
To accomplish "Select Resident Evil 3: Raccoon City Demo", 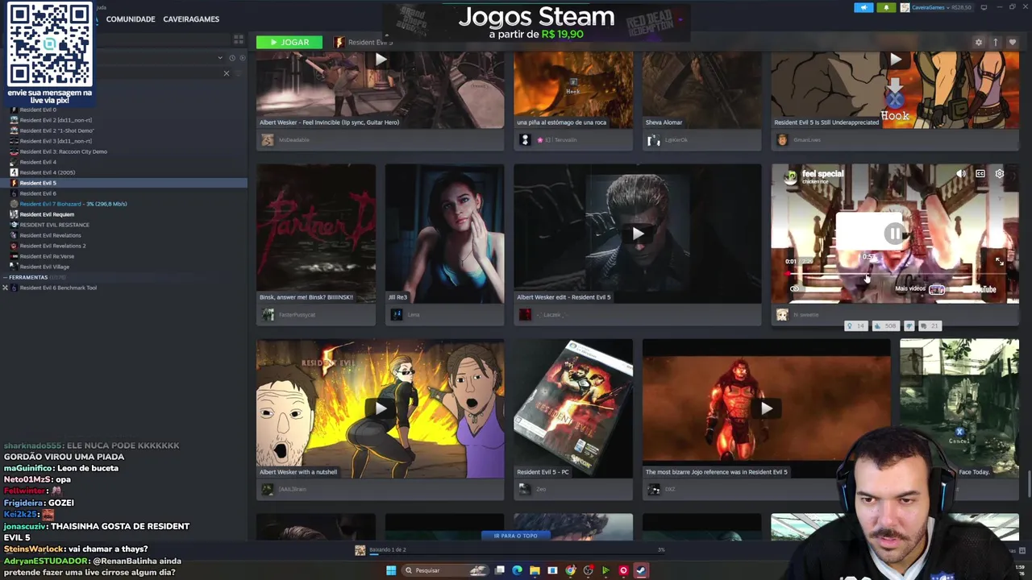I will [63, 151].
